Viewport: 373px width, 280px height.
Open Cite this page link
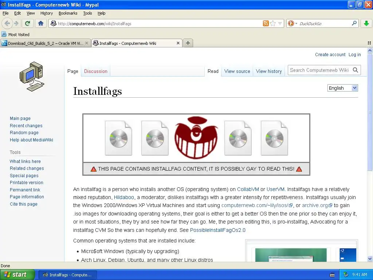tap(24, 204)
